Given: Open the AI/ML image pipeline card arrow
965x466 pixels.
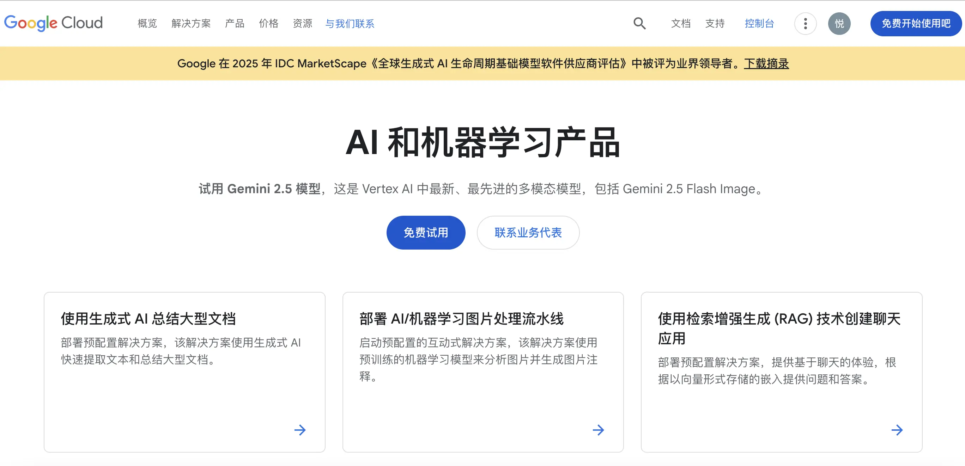Looking at the screenshot, I should click(599, 430).
